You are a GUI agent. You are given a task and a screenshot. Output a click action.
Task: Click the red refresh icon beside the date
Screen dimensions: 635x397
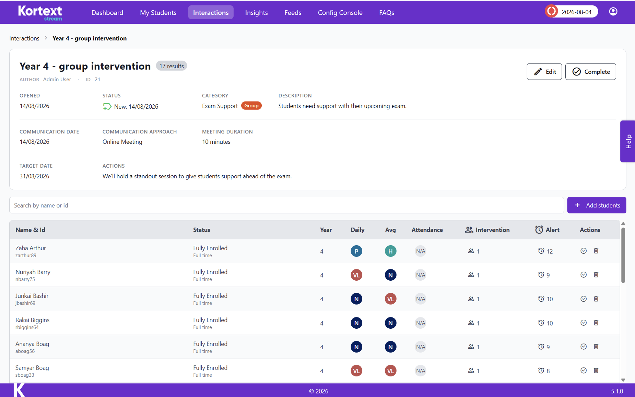pyautogui.click(x=551, y=12)
